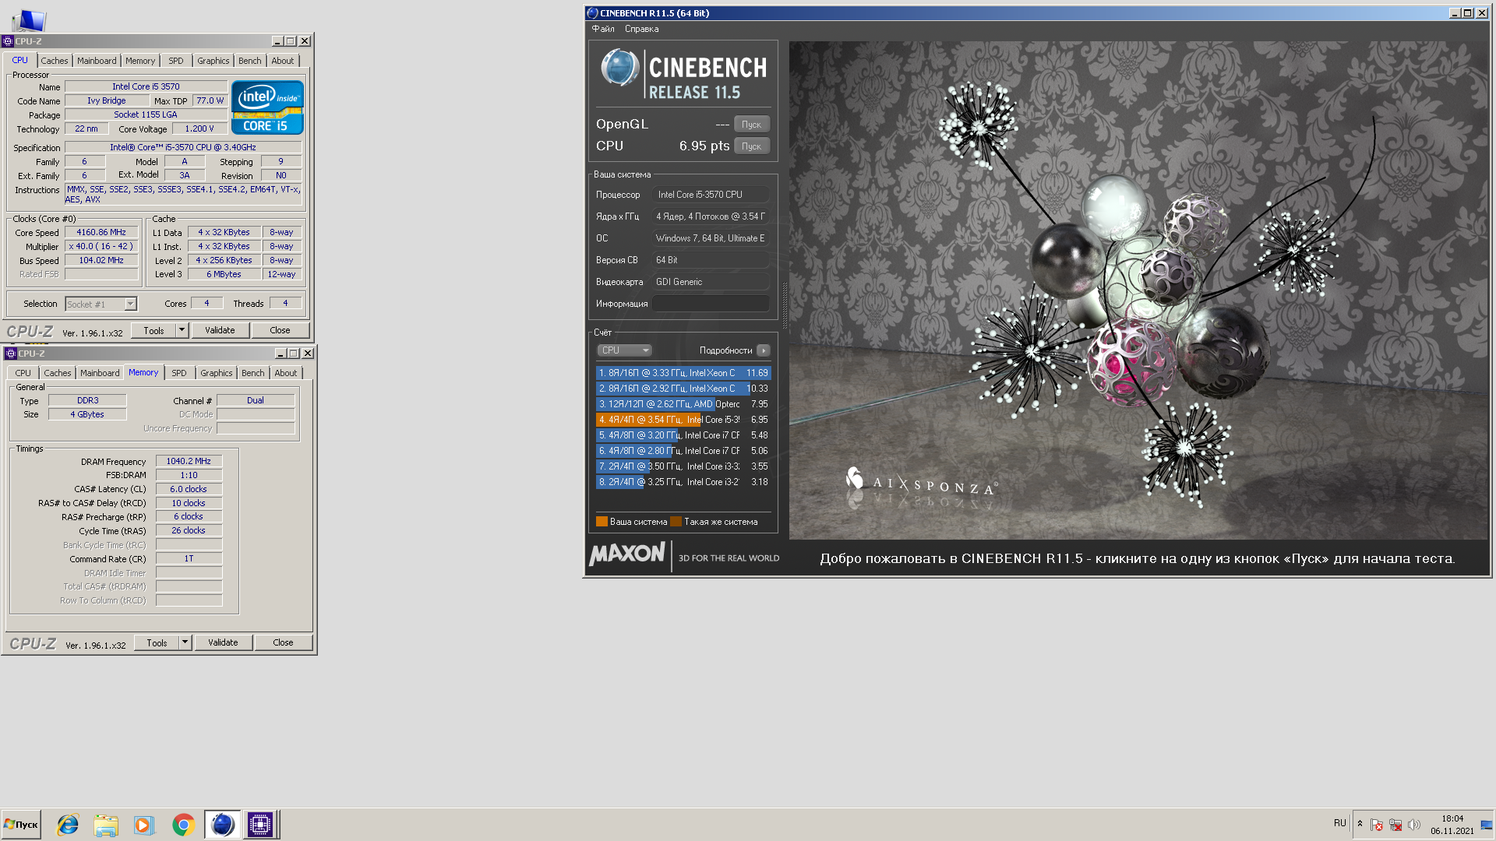Viewport: 1496px width, 841px height.
Task: Open the Файл menu in Cinebench
Action: coord(603,29)
